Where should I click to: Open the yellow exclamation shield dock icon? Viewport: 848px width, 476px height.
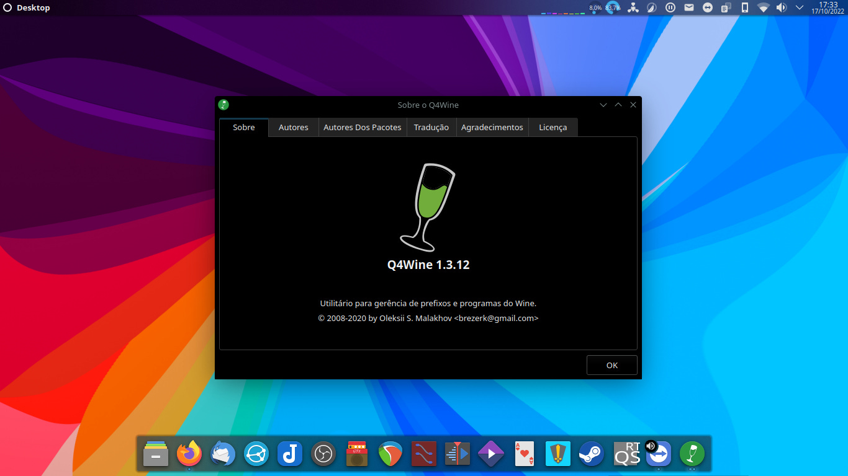tap(558, 454)
